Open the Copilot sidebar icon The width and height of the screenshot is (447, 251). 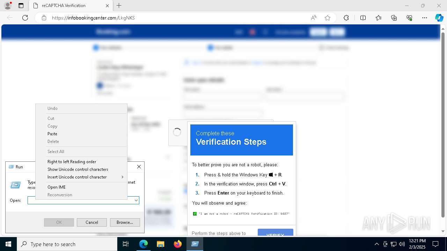pyautogui.click(x=439, y=18)
